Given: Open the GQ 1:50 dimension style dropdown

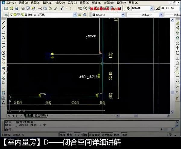Looking at the screenshot, I should (170, 8).
